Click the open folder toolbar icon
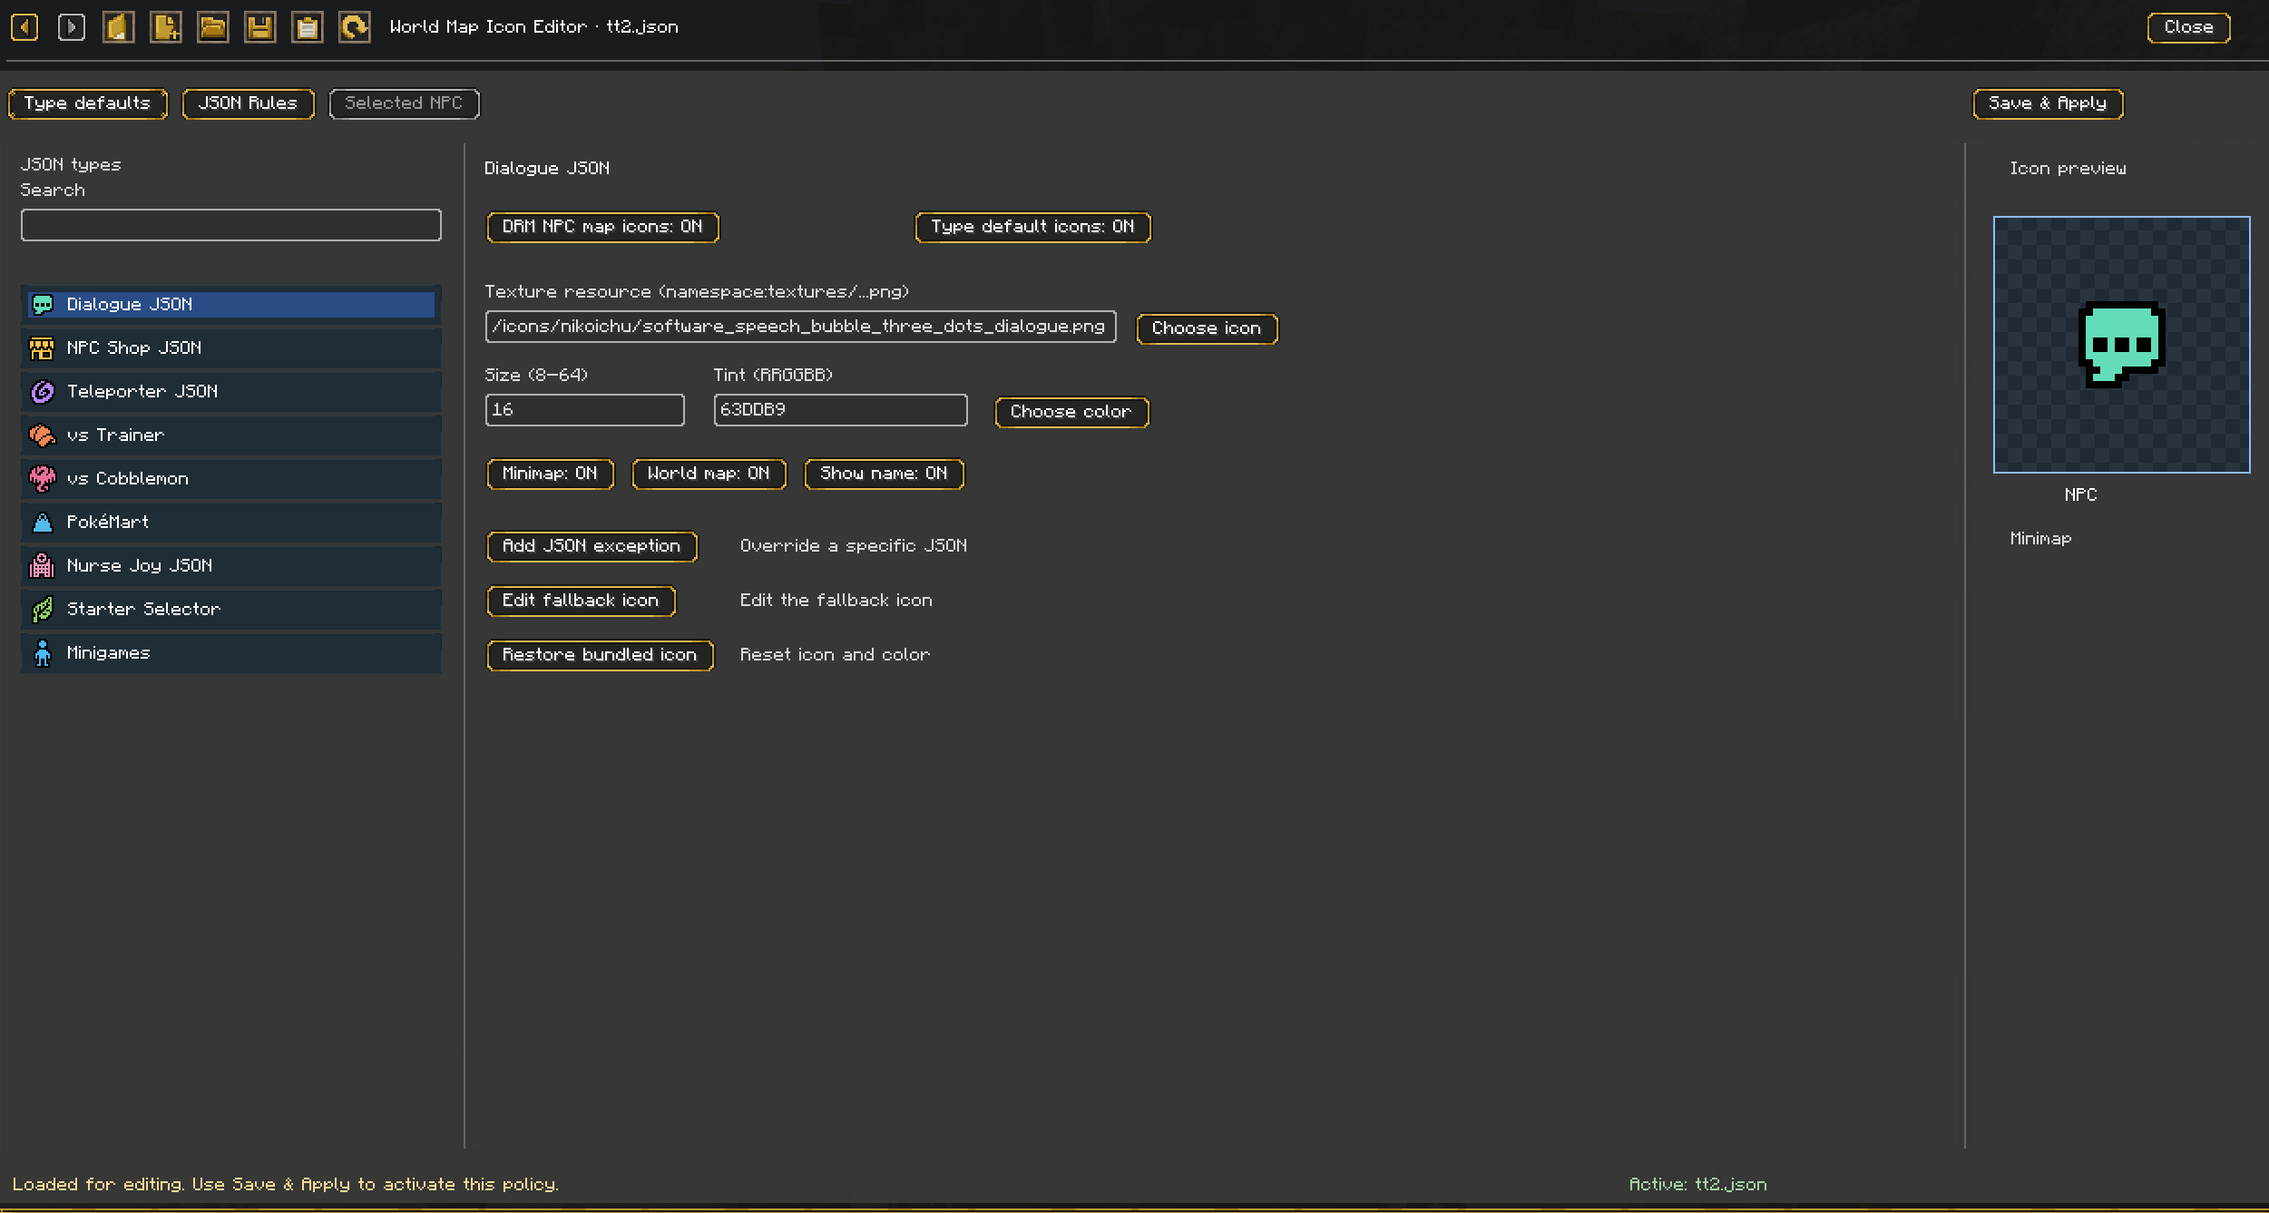 [x=213, y=27]
